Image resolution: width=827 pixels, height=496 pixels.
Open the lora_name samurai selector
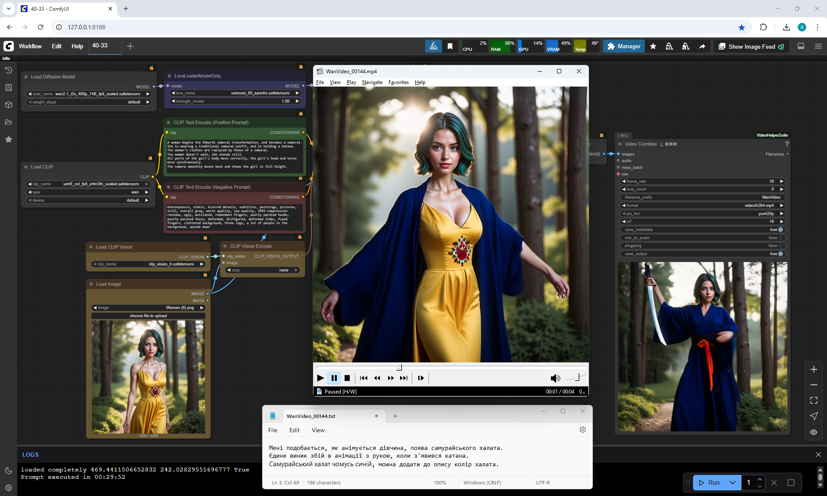coord(235,93)
